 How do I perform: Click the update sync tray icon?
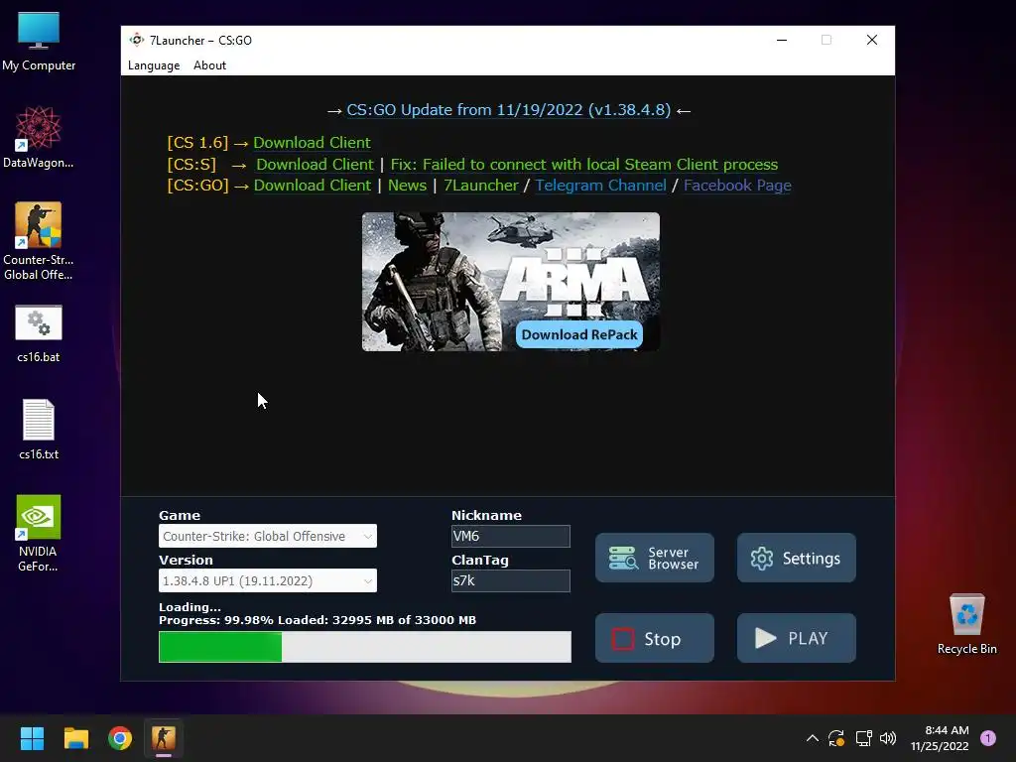tap(836, 738)
